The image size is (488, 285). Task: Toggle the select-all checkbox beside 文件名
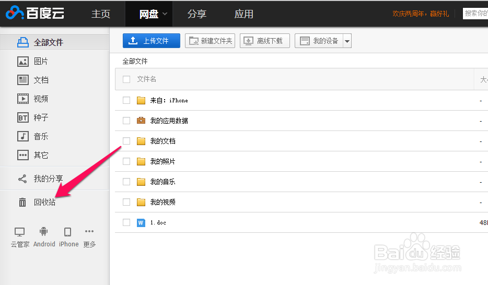(x=126, y=79)
